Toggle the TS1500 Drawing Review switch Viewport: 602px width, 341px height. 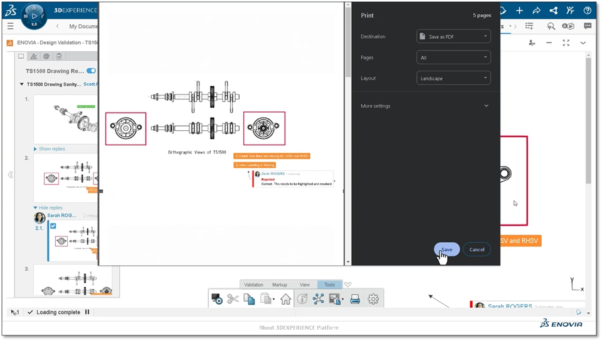(91, 71)
